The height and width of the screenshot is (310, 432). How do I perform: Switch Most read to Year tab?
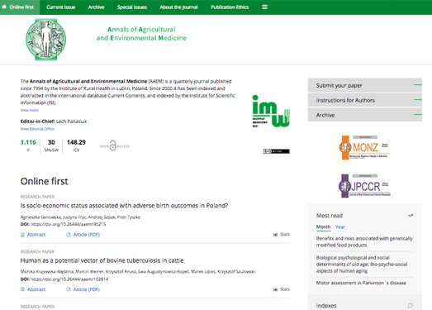click(x=340, y=227)
